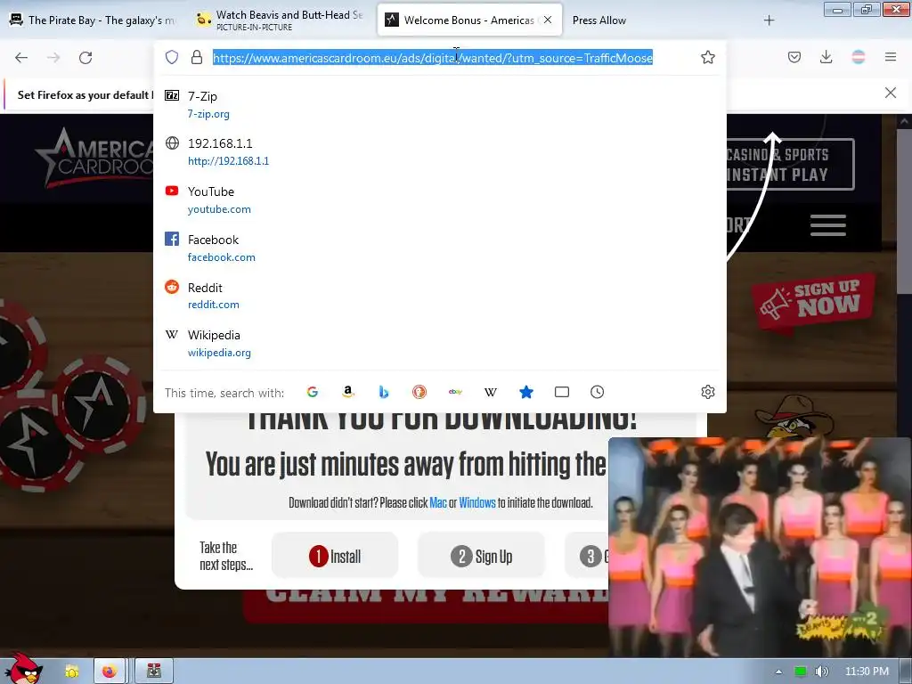Choose YouTube suggestion
This screenshot has height=684, width=912.
[x=440, y=200]
